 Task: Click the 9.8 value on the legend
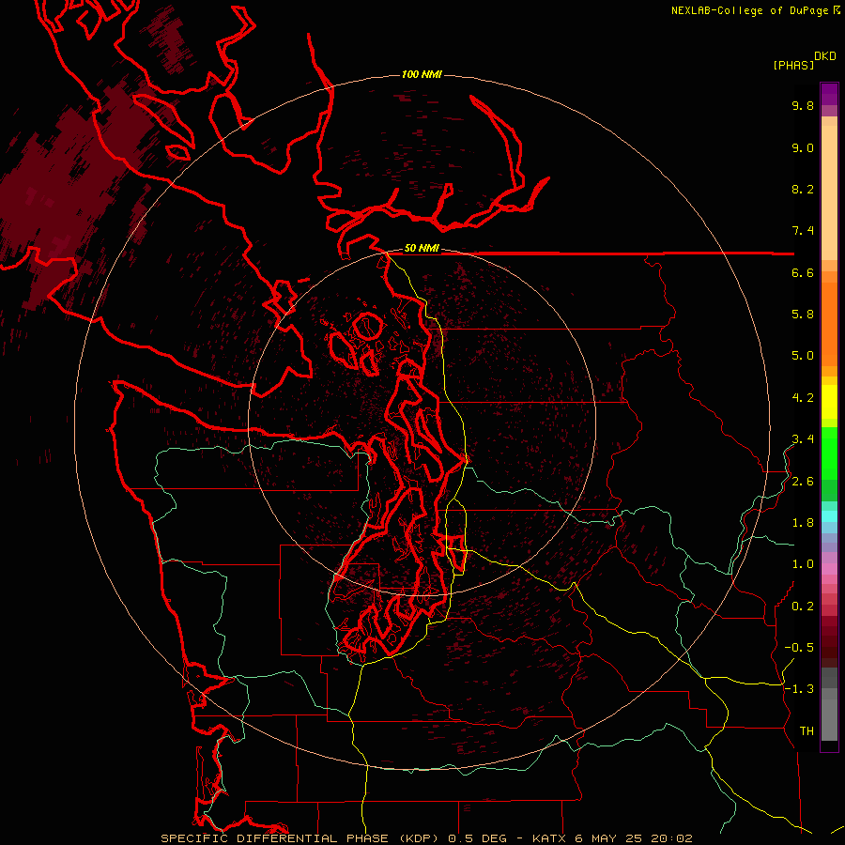click(x=803, y=105)
